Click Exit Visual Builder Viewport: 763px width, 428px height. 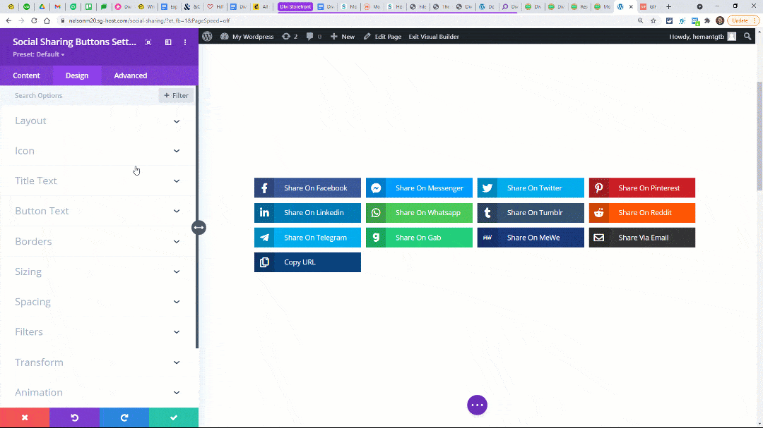(434, 37)
